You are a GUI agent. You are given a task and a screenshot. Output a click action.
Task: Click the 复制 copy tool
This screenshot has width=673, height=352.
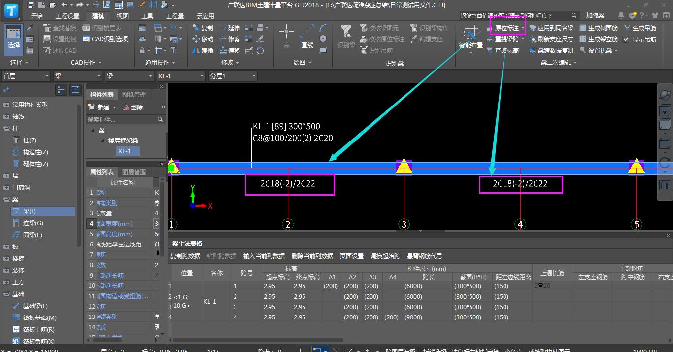(x=203, y=28)
